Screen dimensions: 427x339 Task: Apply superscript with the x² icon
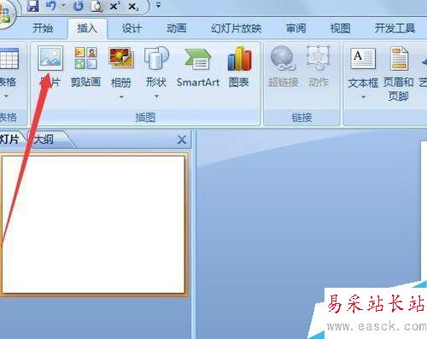pyautogui.click(x=114, y=6)
